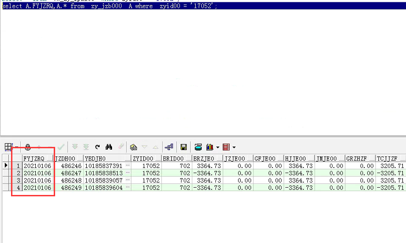Select cell 486246 in JZDH00
Image resolution: width=406 pixels, height=243 pixels.
tap(68, 166)
